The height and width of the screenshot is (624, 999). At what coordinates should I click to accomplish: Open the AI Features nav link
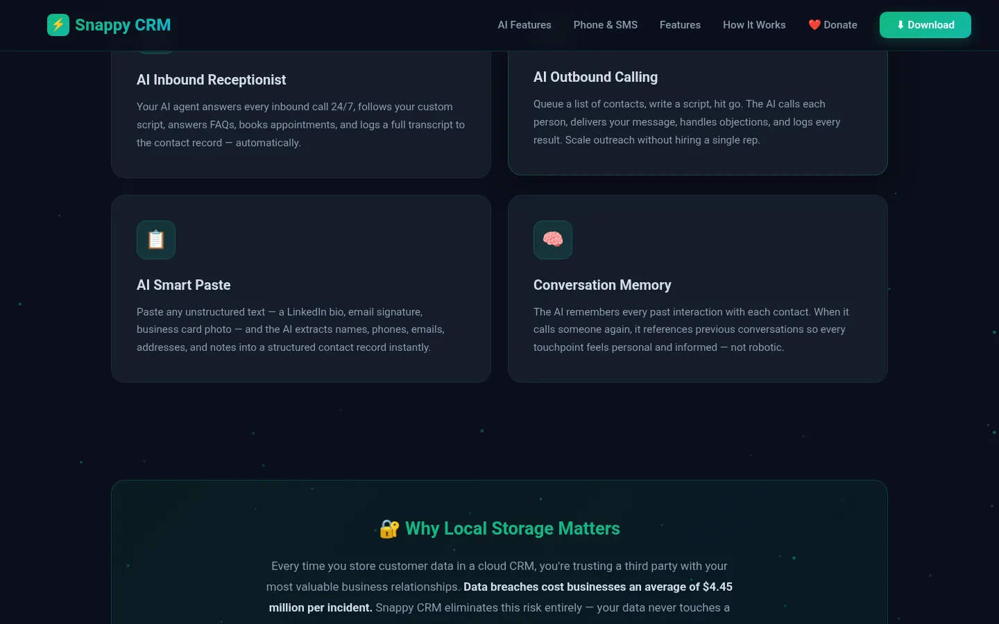[524, 25]
